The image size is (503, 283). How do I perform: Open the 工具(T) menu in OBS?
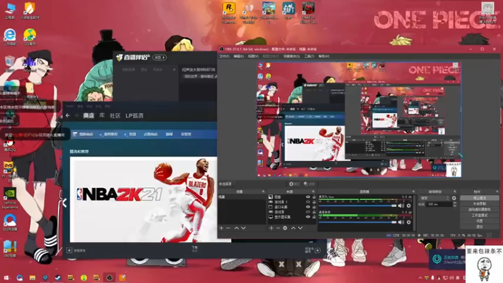click(309, 56)
